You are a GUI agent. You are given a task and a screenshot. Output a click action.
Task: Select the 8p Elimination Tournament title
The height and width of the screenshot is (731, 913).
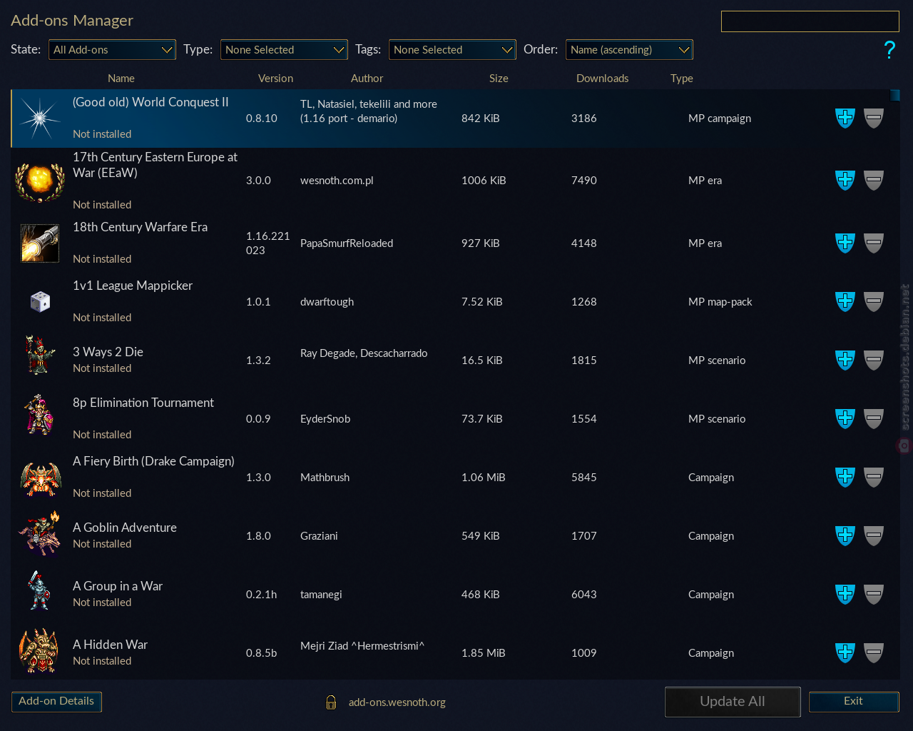(143, 403)
